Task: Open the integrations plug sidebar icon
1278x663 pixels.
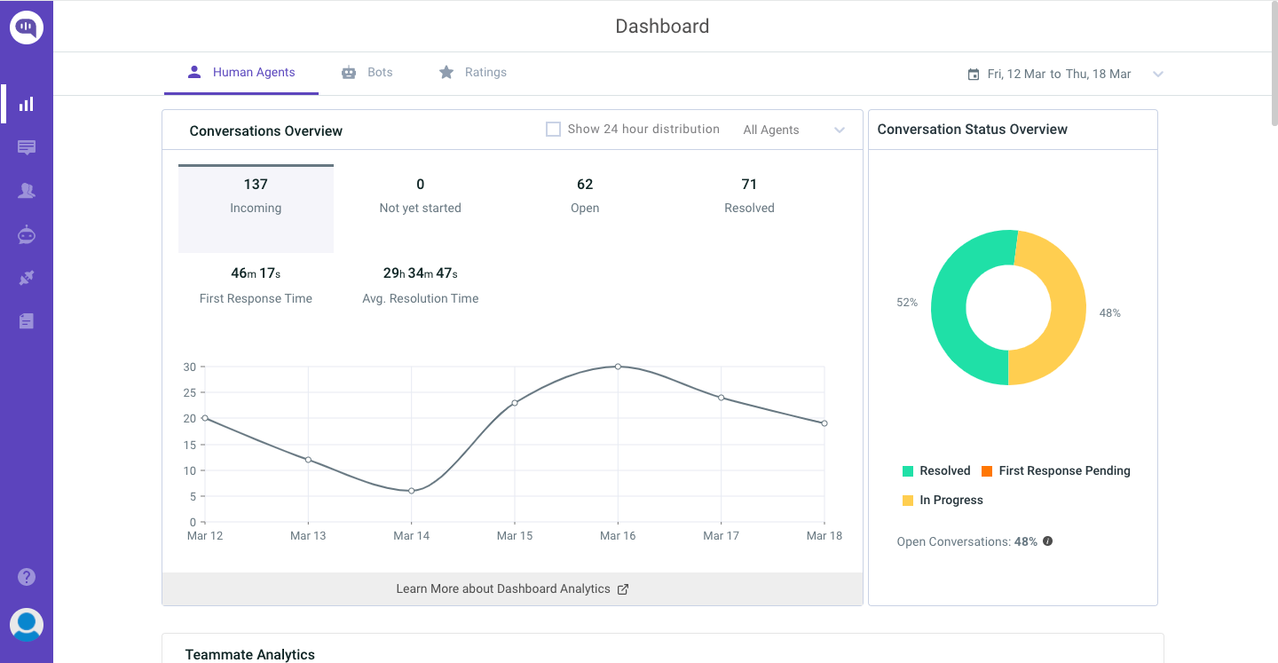Action: (27, 279)
